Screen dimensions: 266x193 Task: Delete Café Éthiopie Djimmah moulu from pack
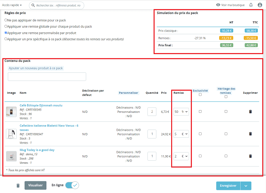pyautogui.click(x=250, y=112)
